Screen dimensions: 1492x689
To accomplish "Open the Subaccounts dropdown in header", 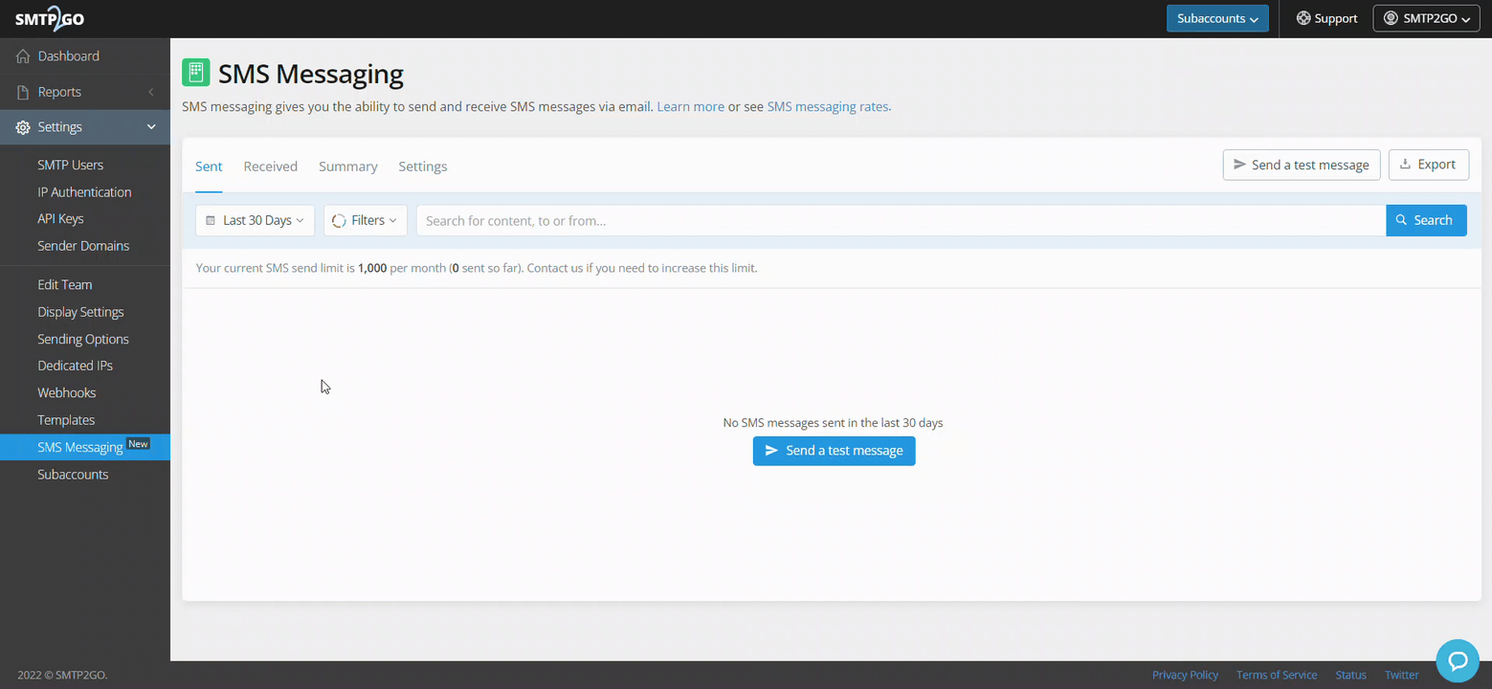I will tap(1217, 18).
